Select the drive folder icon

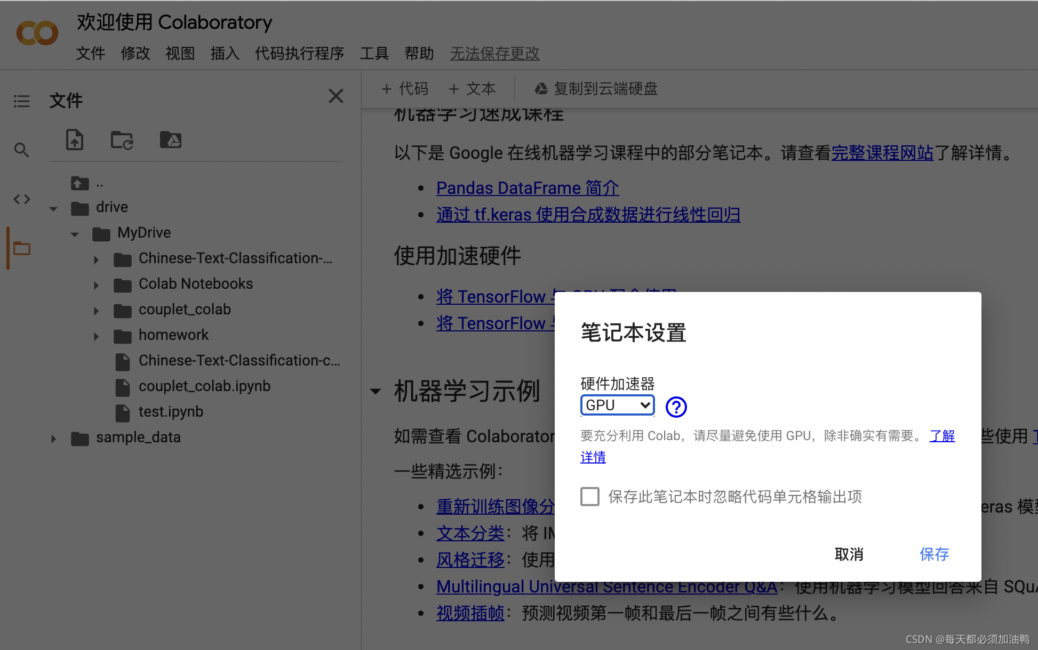(x=80, y=208)
